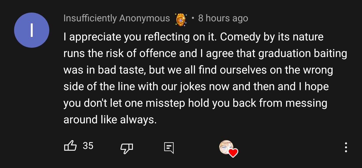Tap the word "messing" in the comment
Screen dimensions: 362x168
click(x=306, y=103)
